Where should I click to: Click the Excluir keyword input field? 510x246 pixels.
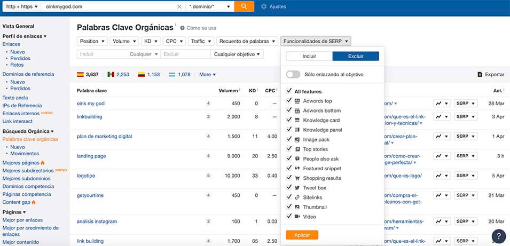click(186, 54)
